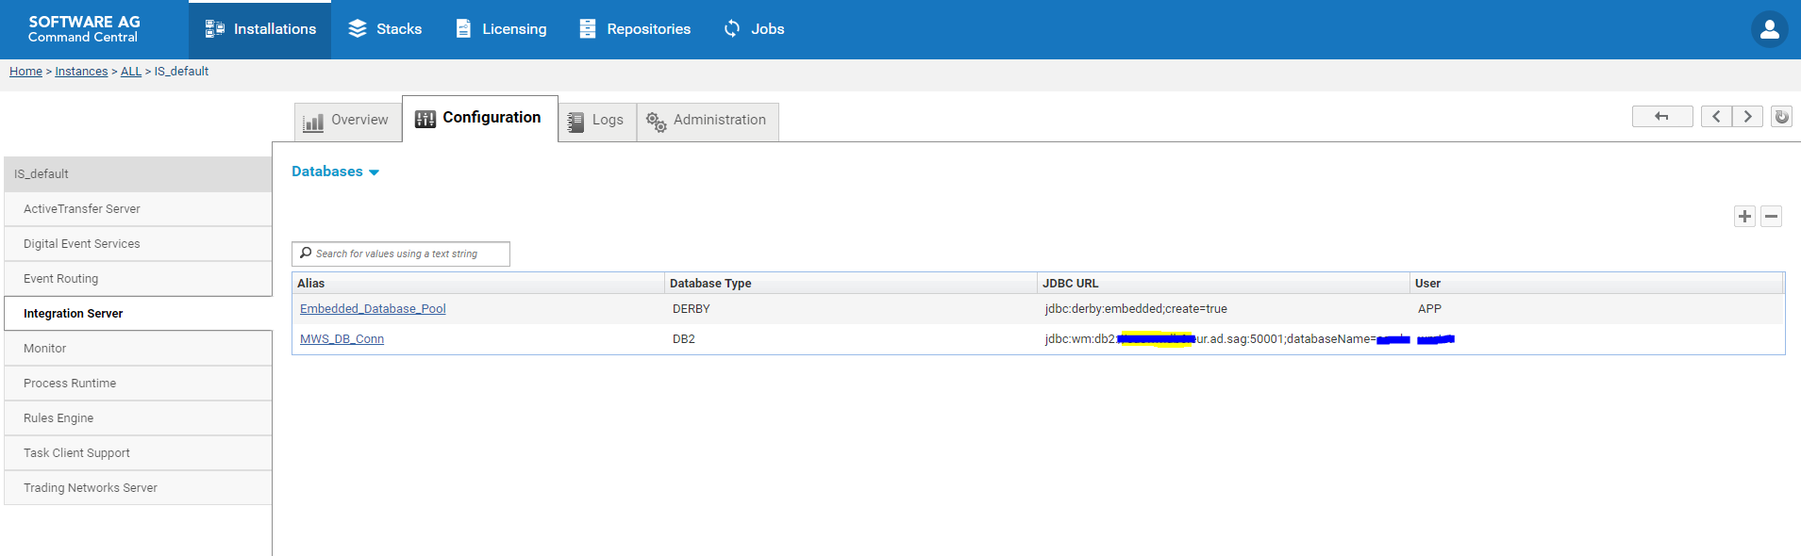Image resolution: width=1801 pixels, height=556 pixels.
Task: Select Digital Event Services in sidebar
Action: point(138,244)
